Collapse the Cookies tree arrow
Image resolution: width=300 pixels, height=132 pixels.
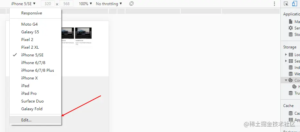286,80
